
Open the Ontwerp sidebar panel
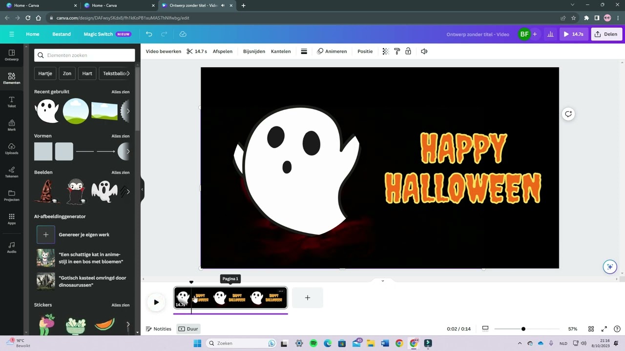coord(12,55)
